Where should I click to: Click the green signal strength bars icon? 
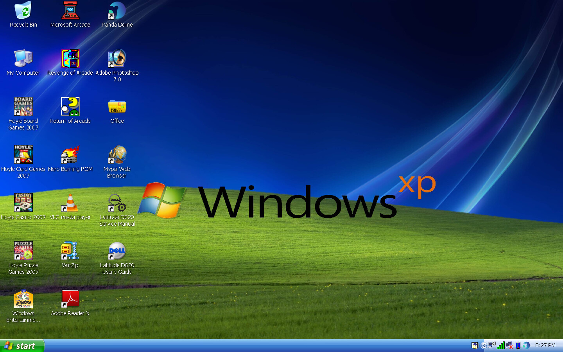501,345
